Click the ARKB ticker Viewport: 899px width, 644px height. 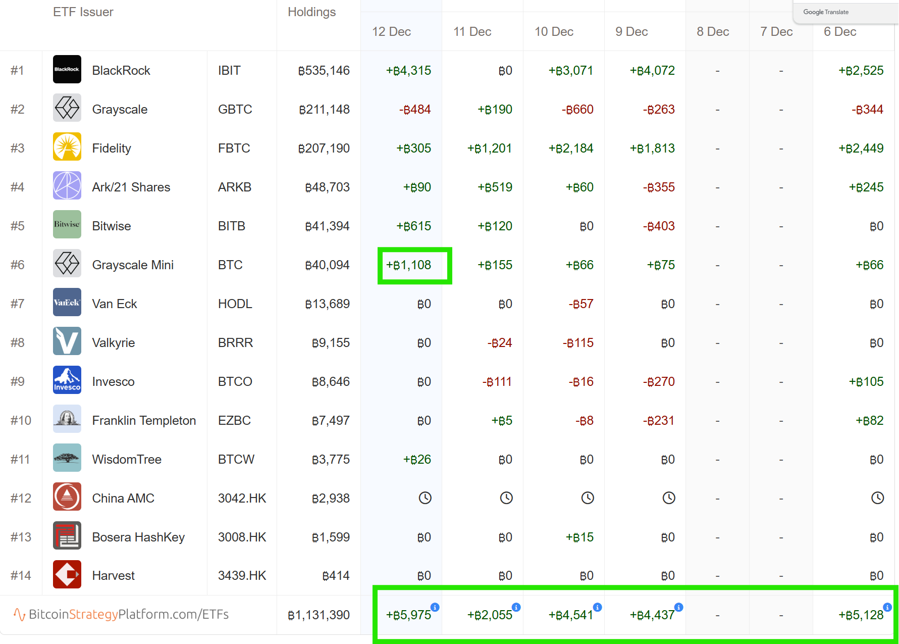pos(235,187)
